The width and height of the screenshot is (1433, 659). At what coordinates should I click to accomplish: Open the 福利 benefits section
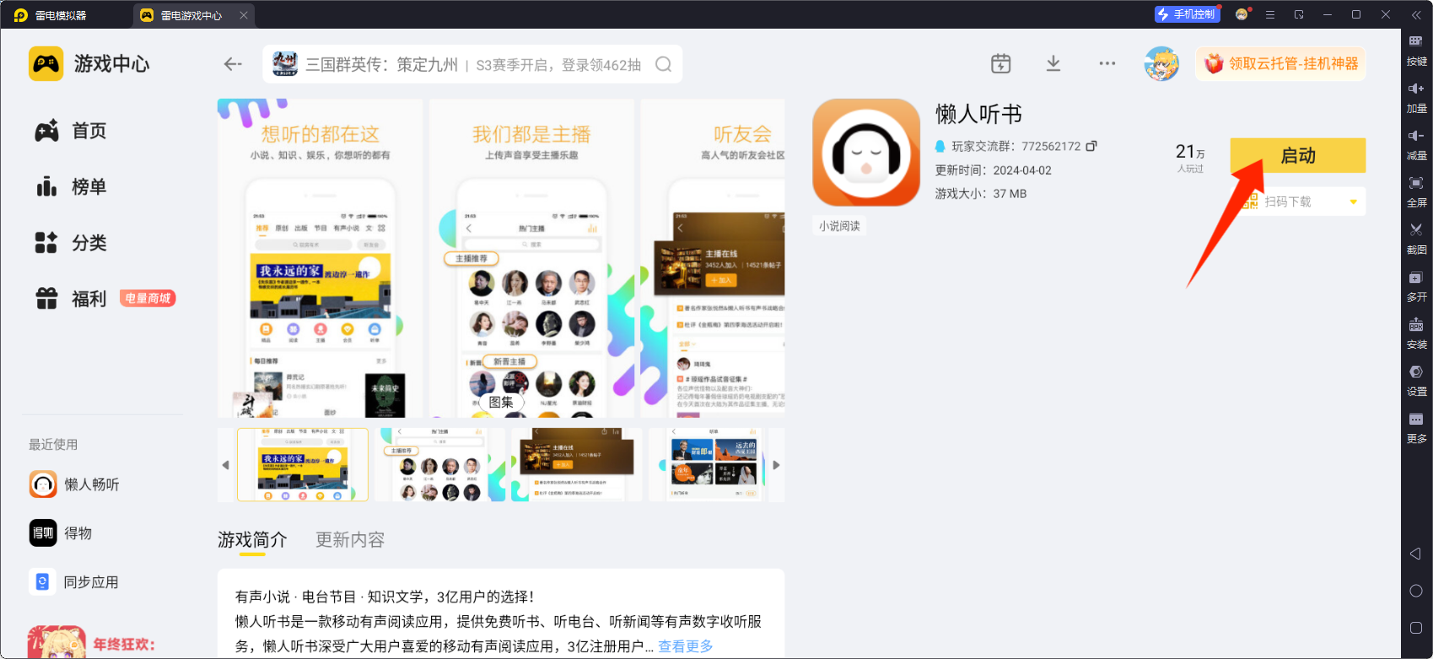pos(71,298)
